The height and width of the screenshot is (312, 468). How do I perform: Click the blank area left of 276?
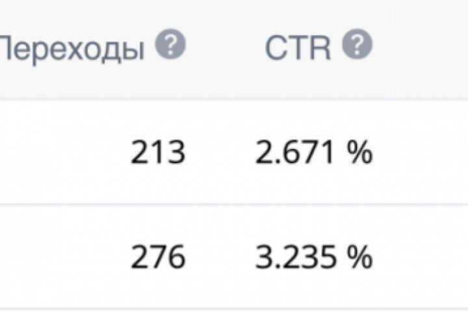point(58,257)
